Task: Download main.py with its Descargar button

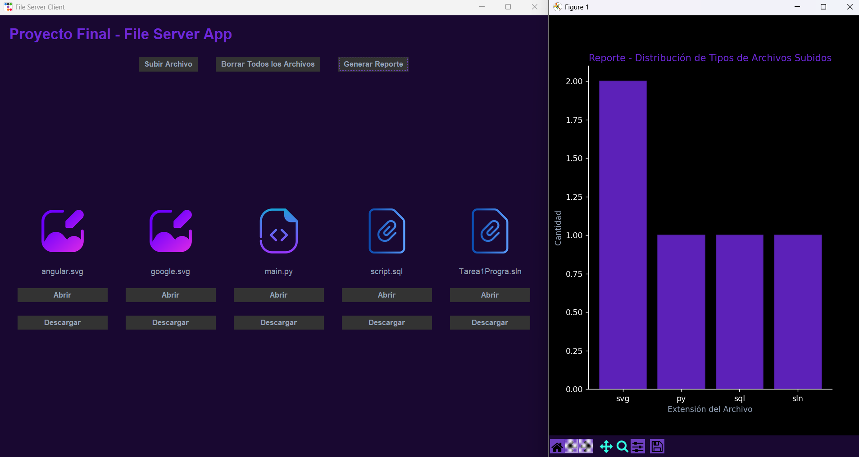Action: point(279,322)
